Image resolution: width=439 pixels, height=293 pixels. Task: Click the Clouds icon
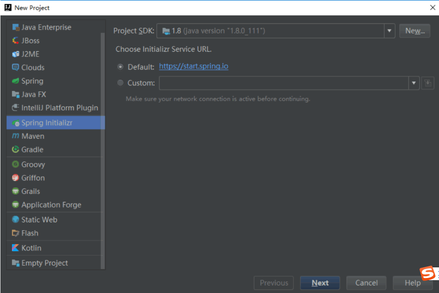[x=15, y=67]
